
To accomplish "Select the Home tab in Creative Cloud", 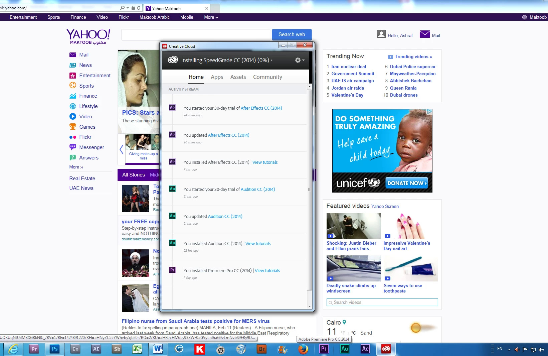I will (196, 77).
